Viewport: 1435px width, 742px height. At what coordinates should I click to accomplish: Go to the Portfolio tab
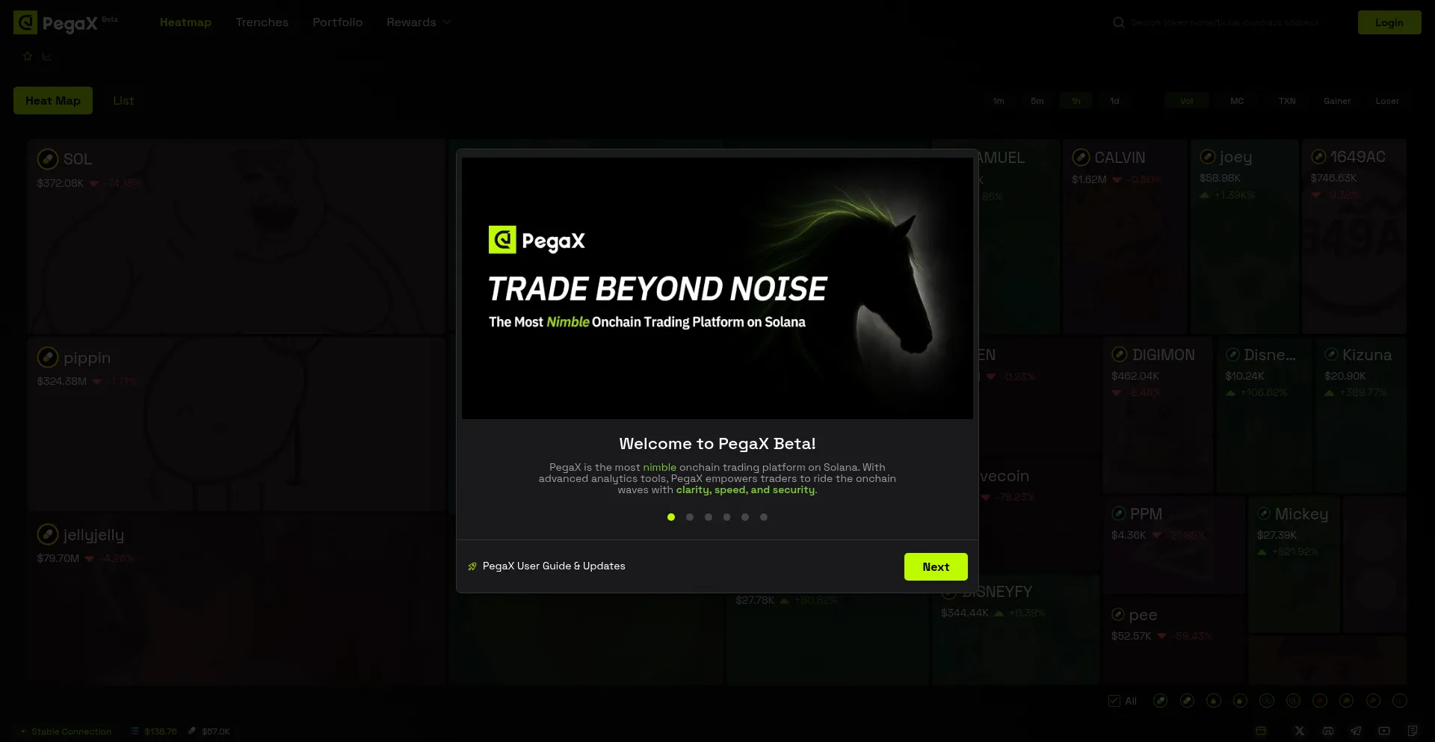coord(337,22)
